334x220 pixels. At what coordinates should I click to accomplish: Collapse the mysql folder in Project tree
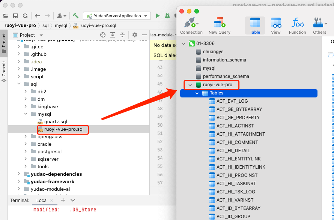(x=26, y=114)
